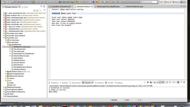Focus the Quick Access search field
The width and height of the screenshot is (190, 107).
(x=149, y=2)
